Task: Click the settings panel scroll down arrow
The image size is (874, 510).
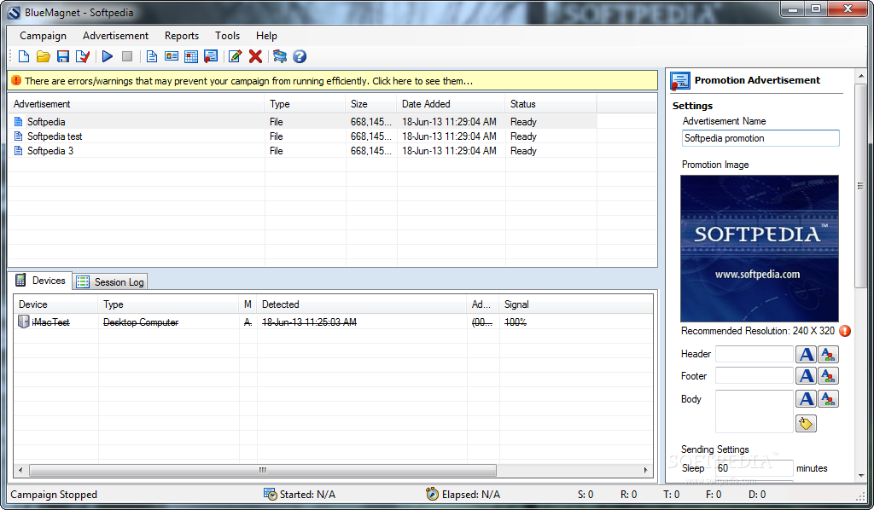Action: coord(862,476)
